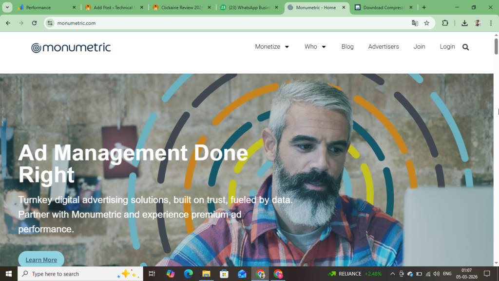Click the Google Translate icon in address bar

[x=415, y=23]
